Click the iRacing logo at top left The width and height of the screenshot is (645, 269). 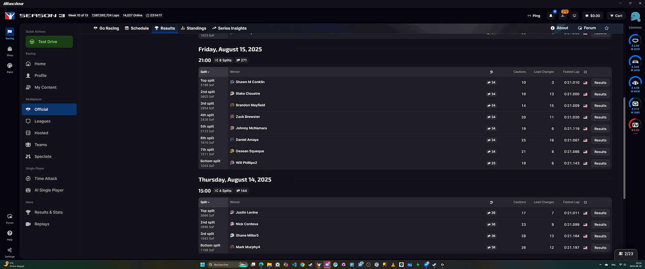pos(10,15)
